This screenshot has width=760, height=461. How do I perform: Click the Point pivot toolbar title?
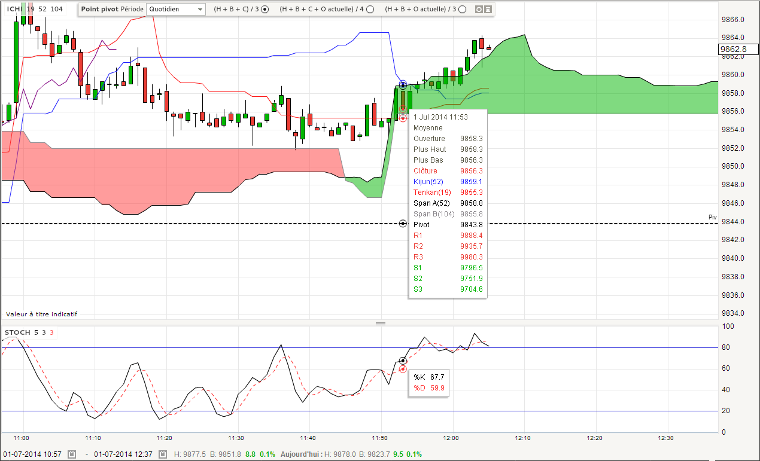pyautogui.click(x=100, y=10)
